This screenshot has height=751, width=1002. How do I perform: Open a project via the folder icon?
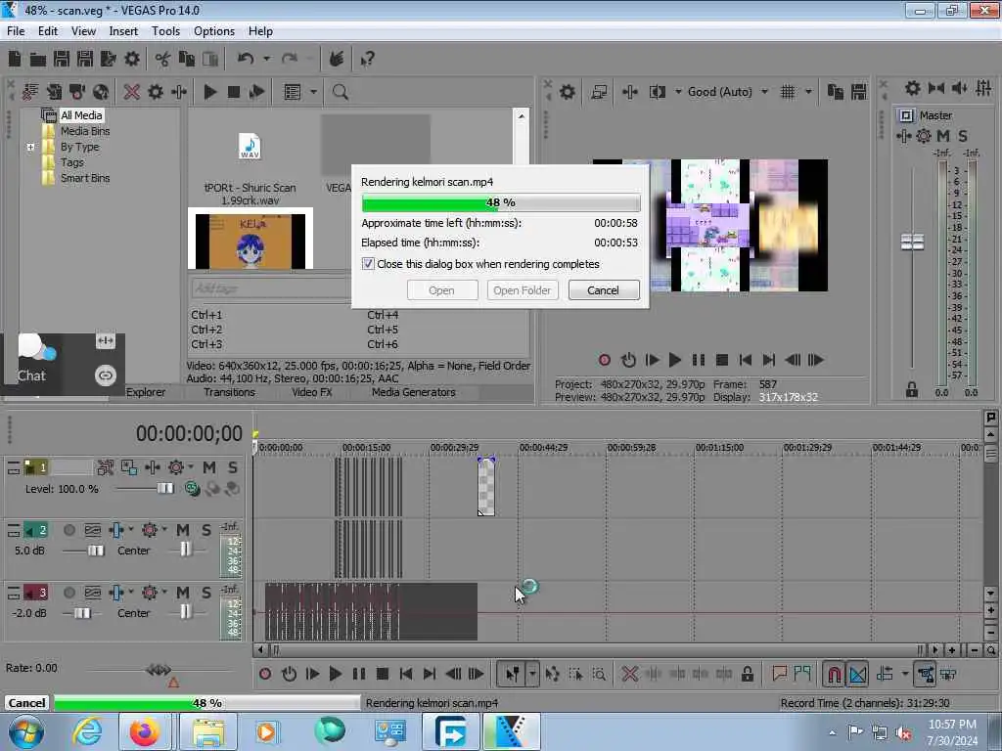pyautogui.click(x=38, y=60)
